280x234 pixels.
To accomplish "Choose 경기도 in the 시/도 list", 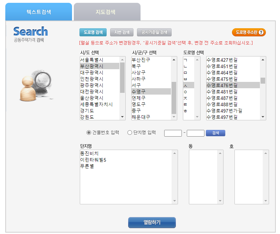I will (x=100, y=111).
